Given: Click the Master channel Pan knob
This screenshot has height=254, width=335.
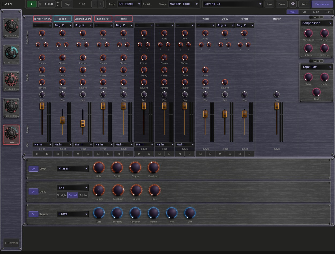Looking at the screenshot, I should (277, 94).
